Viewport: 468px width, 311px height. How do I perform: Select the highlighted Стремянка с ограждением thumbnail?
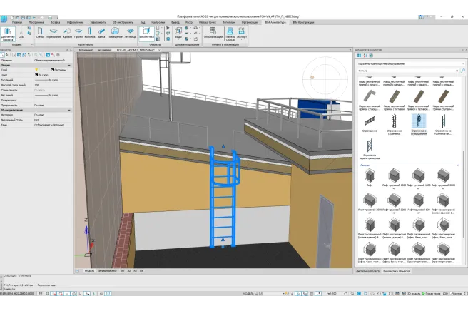[419, 121]
